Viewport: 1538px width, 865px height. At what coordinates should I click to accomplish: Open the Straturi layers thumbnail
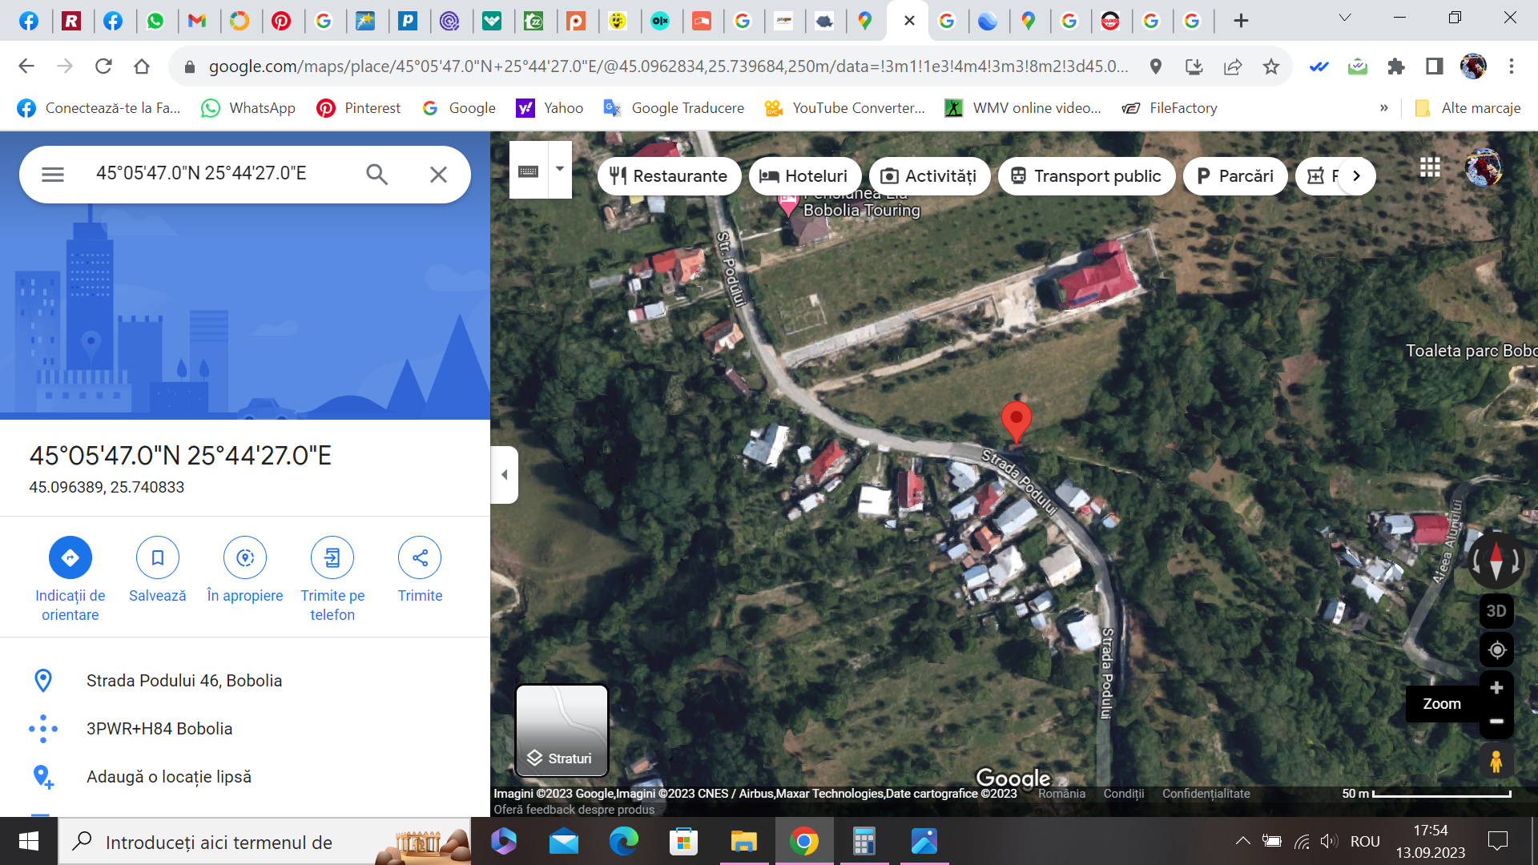pyautogui.click(x=562, y=730)
